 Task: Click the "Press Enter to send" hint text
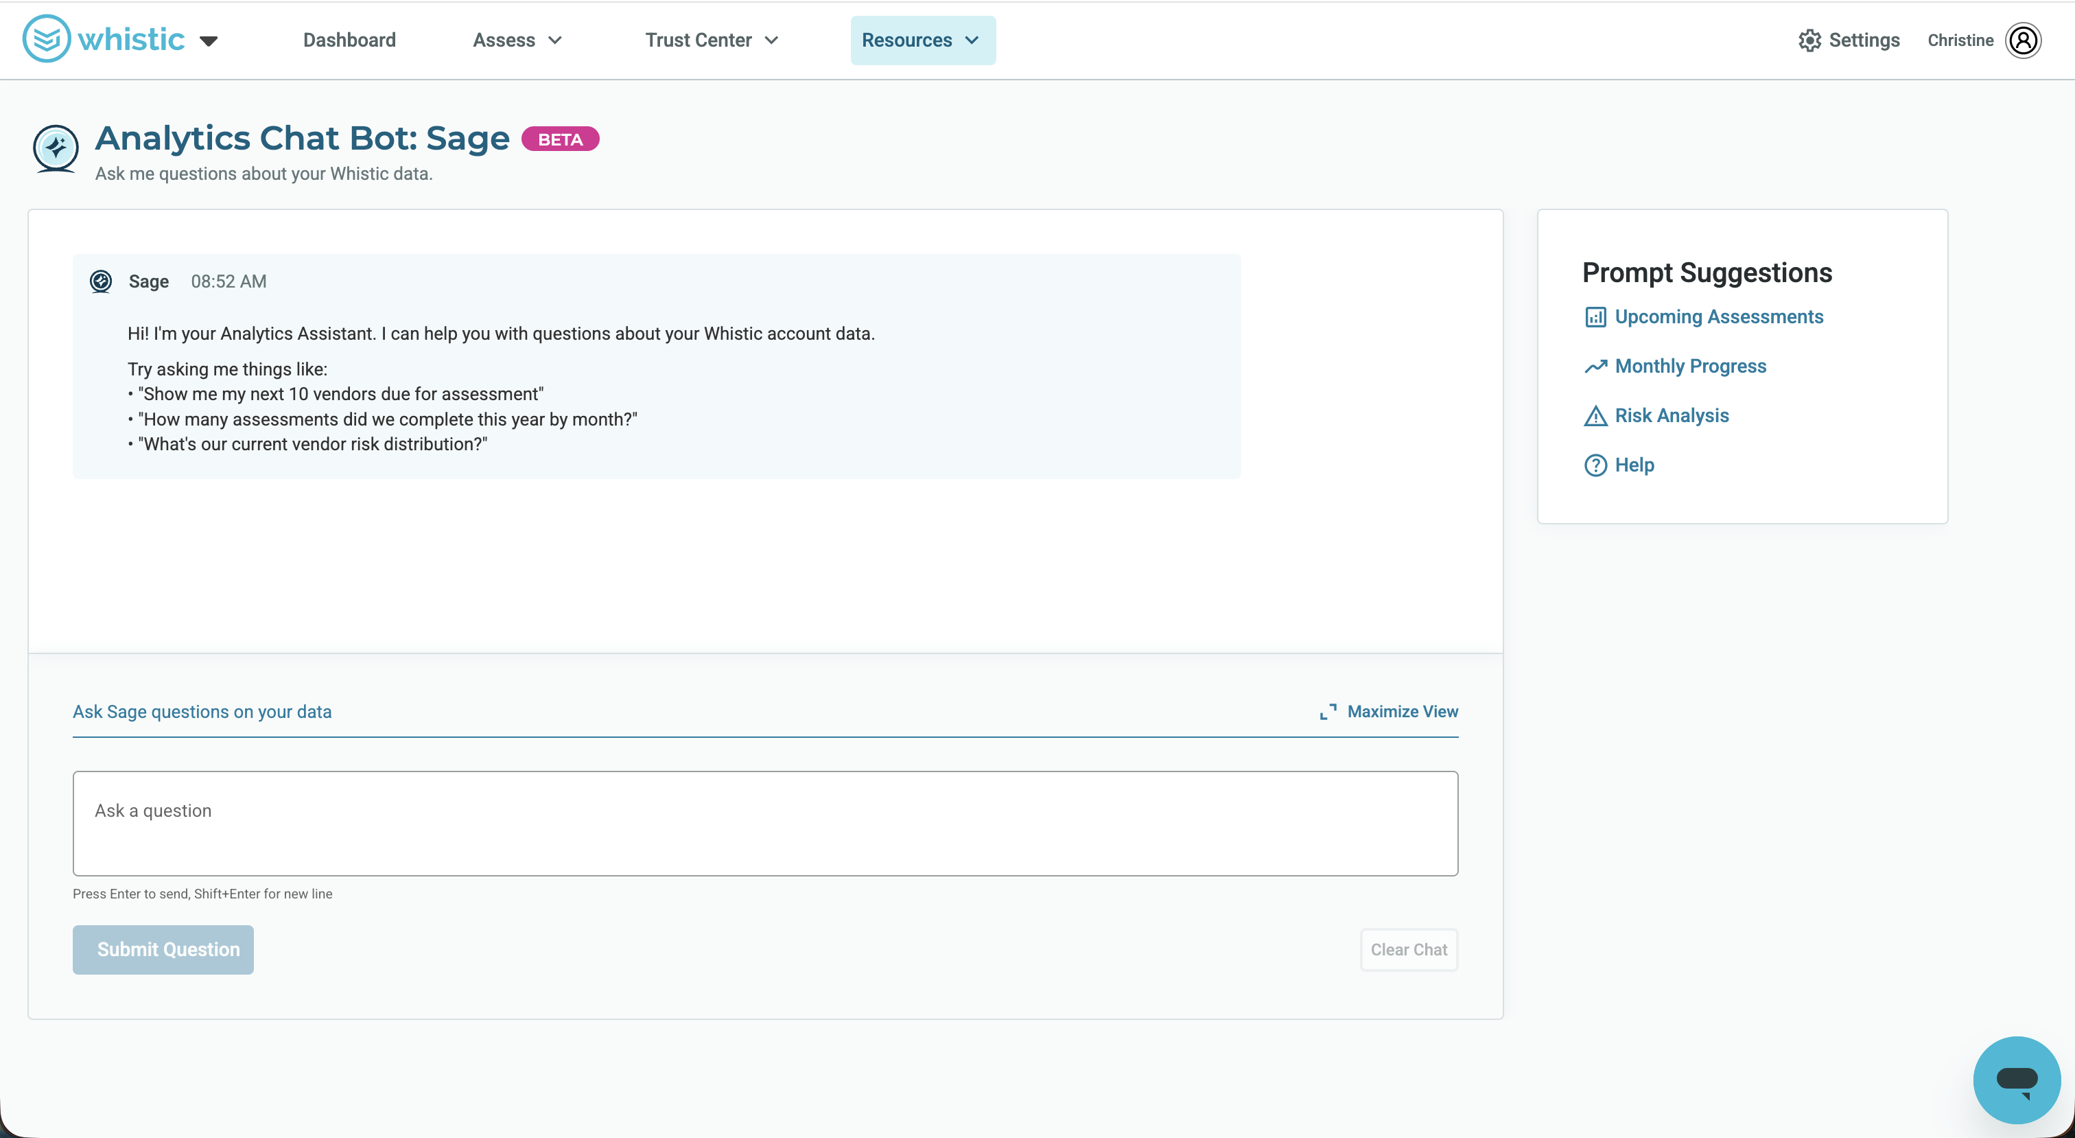(x=203, y=894)
